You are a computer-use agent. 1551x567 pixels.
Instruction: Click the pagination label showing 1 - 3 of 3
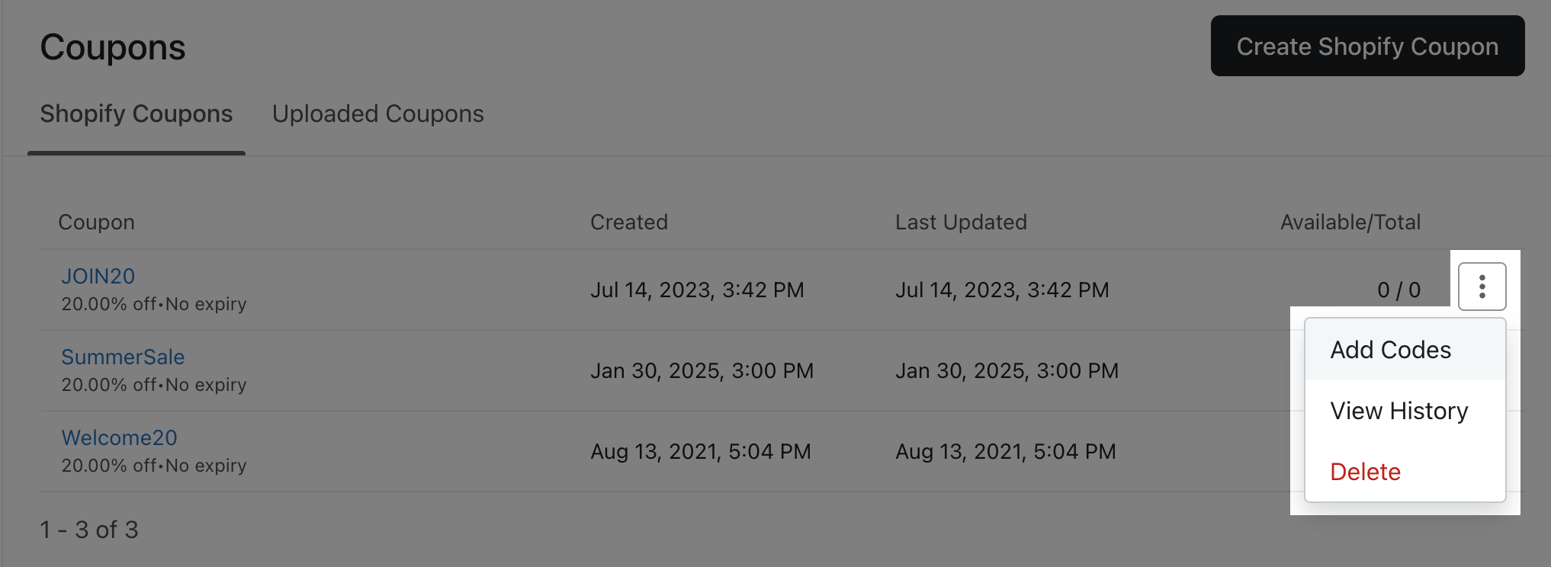tap(88, 529)
